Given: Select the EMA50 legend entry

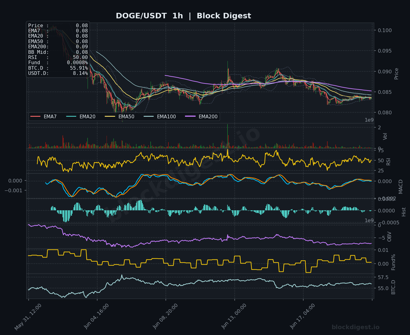Looking at the screenshot, I should [x=119, y=116].
